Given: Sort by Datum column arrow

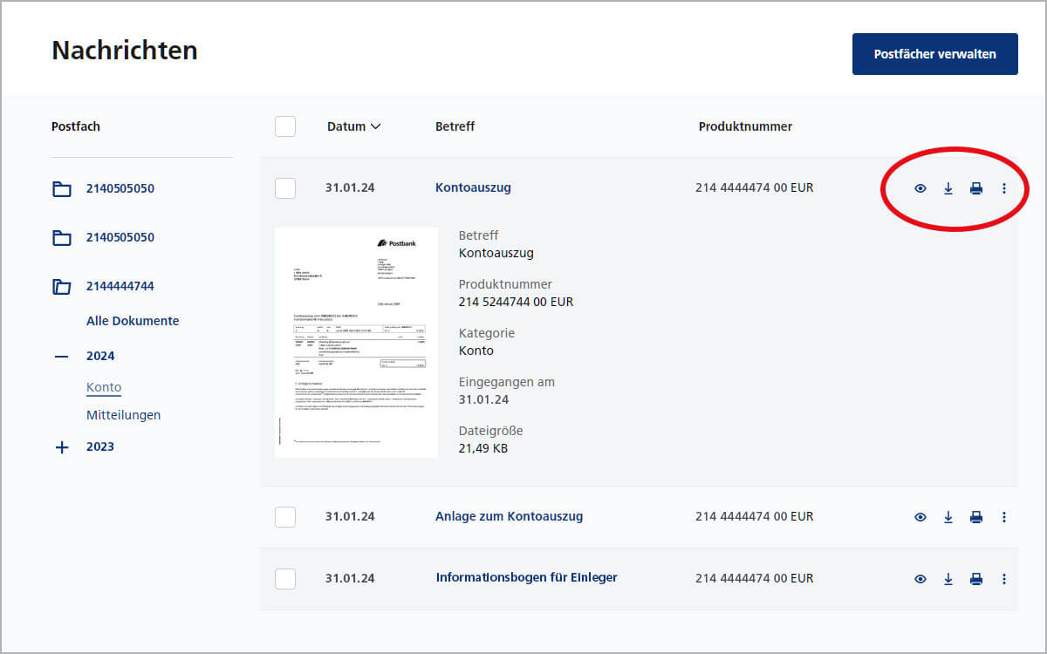Looking at the screenshot, I should pos(376,126).
